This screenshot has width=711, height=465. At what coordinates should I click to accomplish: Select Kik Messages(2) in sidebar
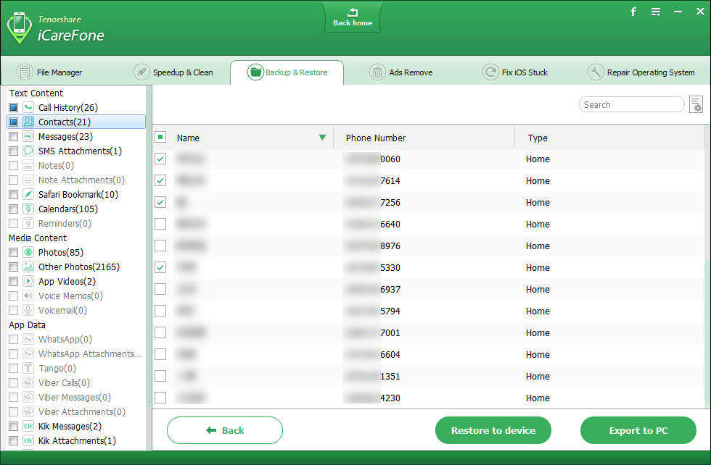tap(70, 426)
